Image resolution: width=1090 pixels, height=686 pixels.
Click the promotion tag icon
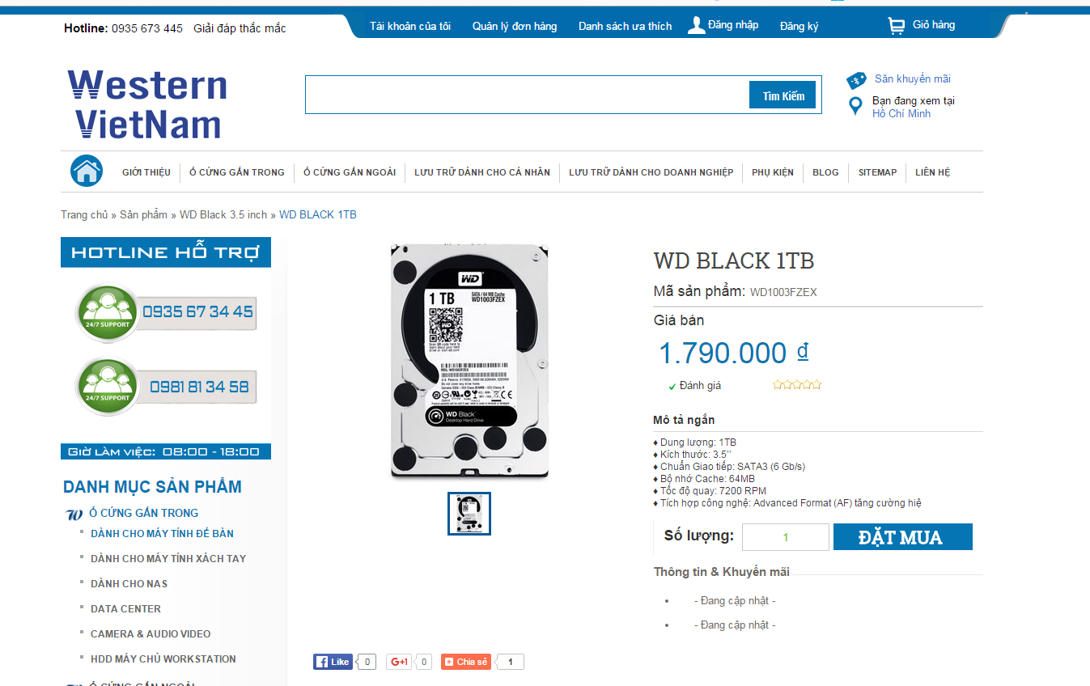click(x=856, y=80)
